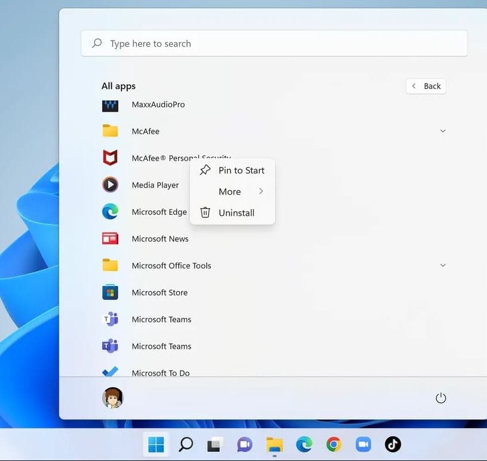Choose Uninstall from the context menu
The width and height of the screenshot is (487, 461).
pos(236,213)
